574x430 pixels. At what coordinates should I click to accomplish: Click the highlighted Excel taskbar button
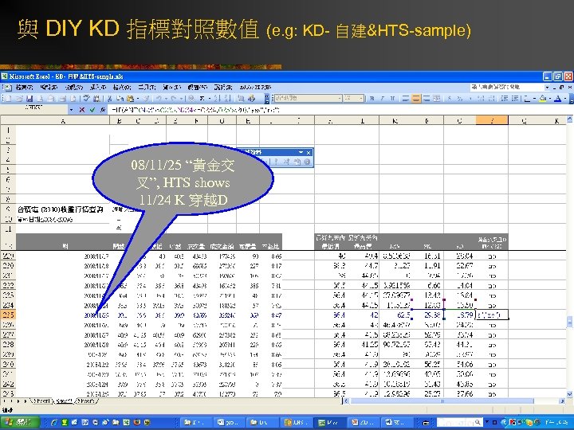coord(329,422)
